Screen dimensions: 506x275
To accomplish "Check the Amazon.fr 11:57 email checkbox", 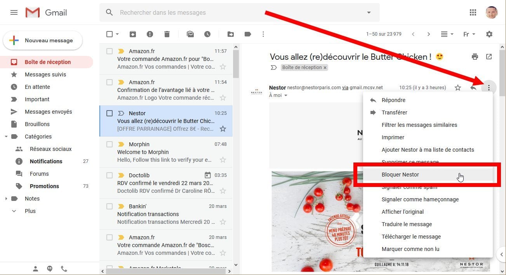I will pyautogui.click(x=110, y=51).
